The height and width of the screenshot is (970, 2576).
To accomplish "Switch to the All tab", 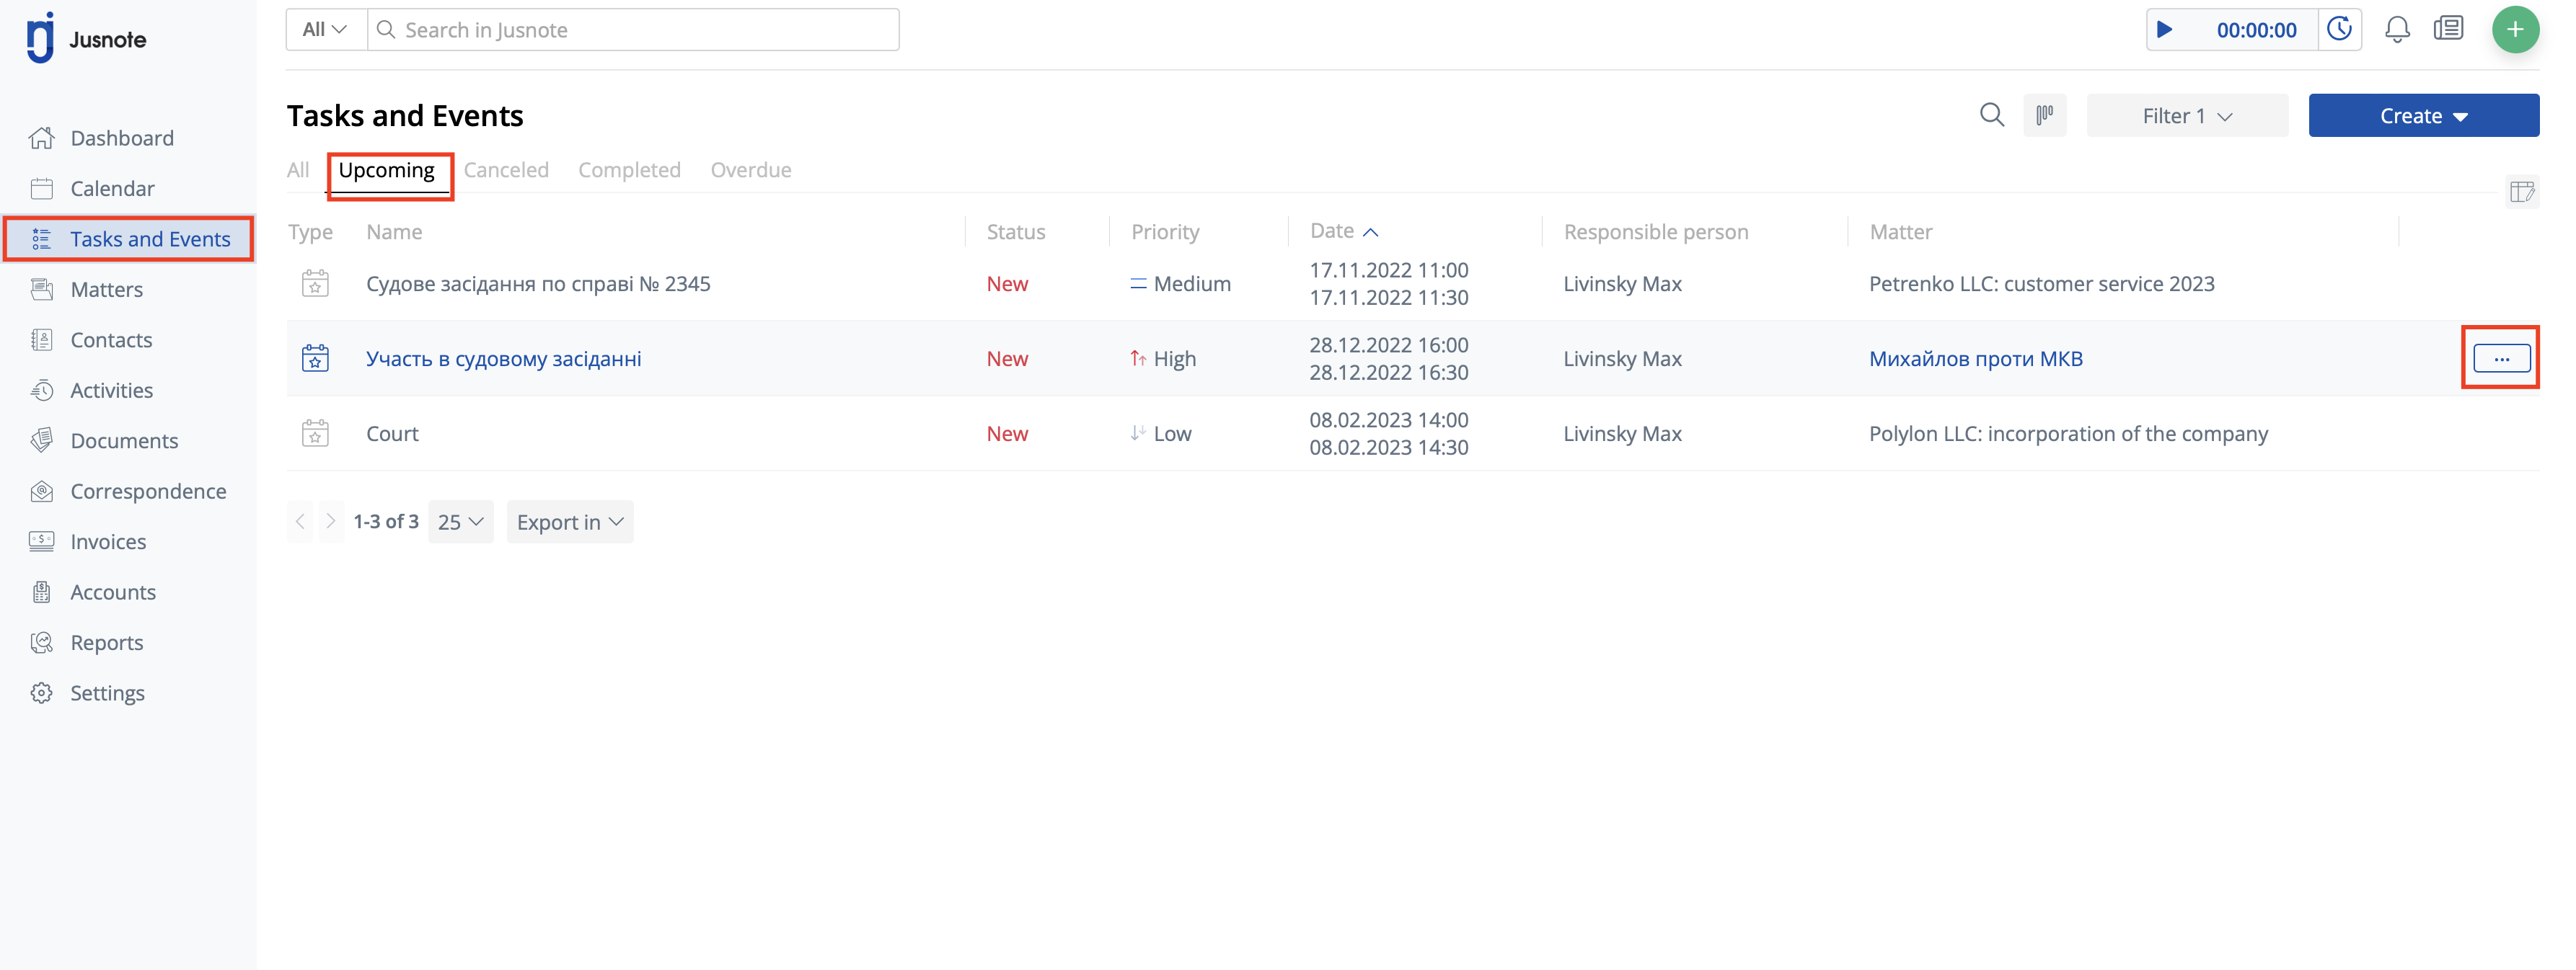I will pos(298,170).
